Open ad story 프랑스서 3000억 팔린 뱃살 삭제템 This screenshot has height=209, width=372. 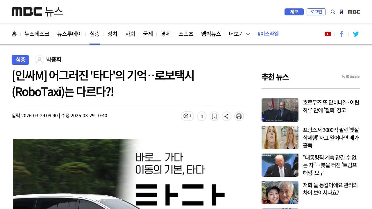point(331,138)
